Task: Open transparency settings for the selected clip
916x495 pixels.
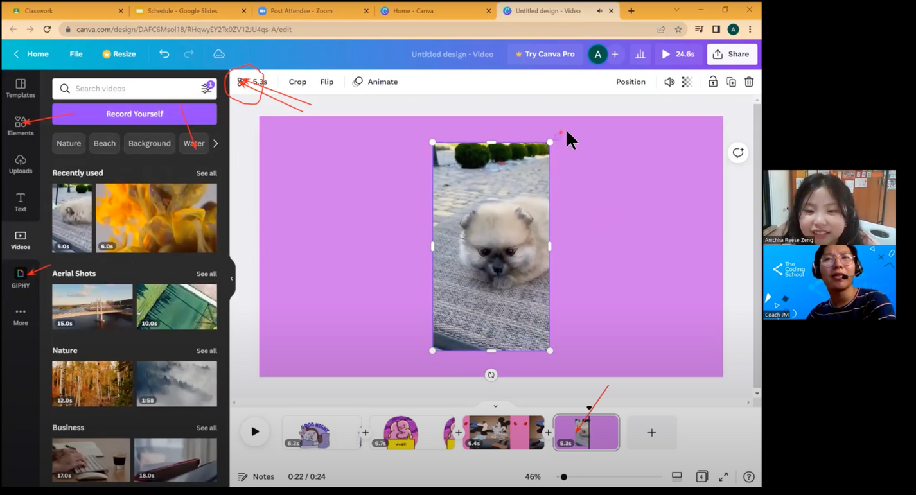Action: coord(687,82)
